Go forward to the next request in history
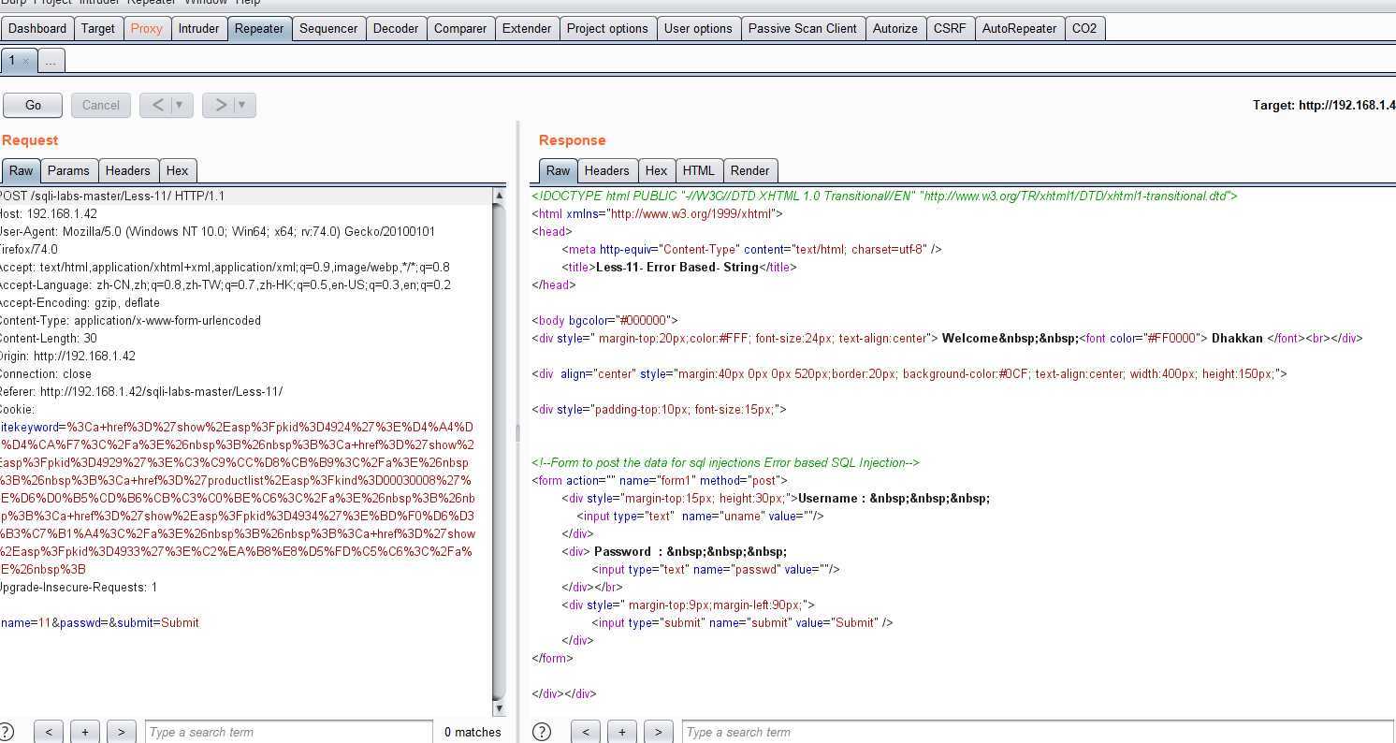 pyautogui.click(x=220, y=105)
